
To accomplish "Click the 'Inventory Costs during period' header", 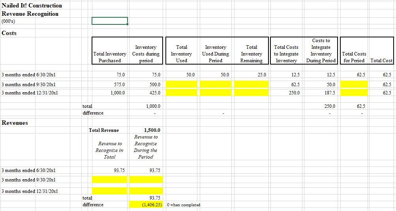I will coord(146,54).
